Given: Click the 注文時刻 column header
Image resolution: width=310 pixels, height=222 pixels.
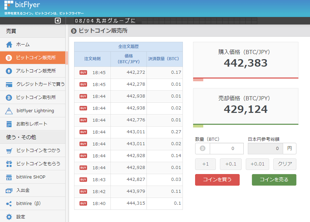Looking at the screenshot, I should pos(92,59).
